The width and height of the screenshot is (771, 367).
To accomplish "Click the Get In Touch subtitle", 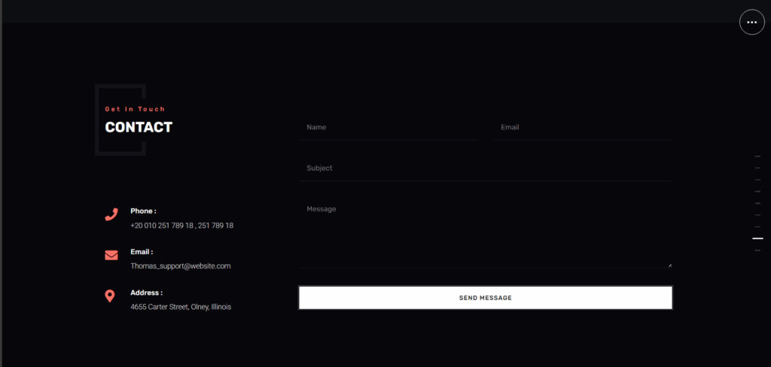I will (135, 110).
